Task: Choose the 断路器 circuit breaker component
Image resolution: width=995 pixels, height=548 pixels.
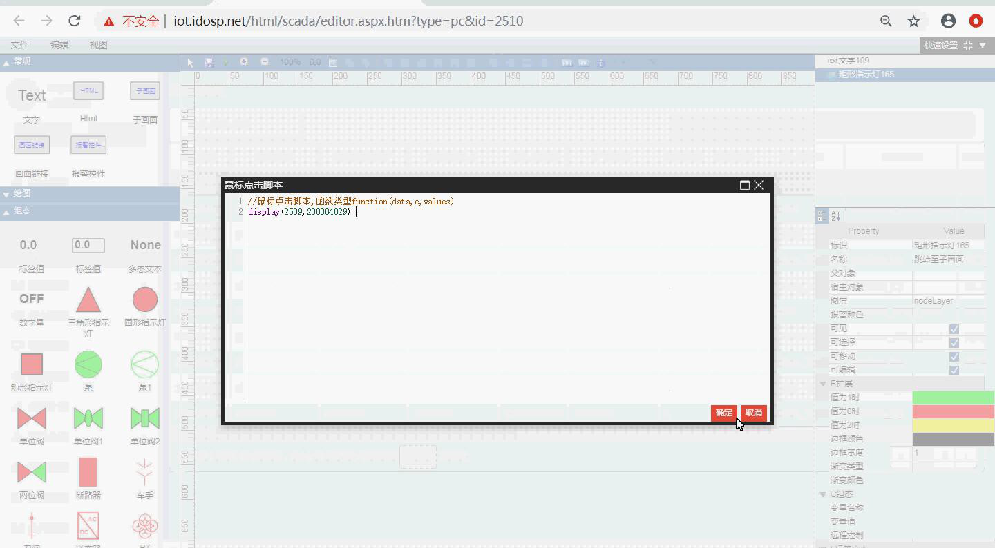Action: [88, 472]
